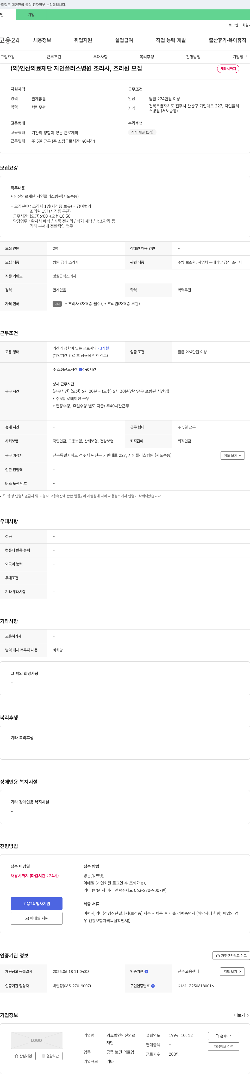The image size is (250, 1074).
Task: Click the 200명 근로자수 value
Action: coord(174,1054)
